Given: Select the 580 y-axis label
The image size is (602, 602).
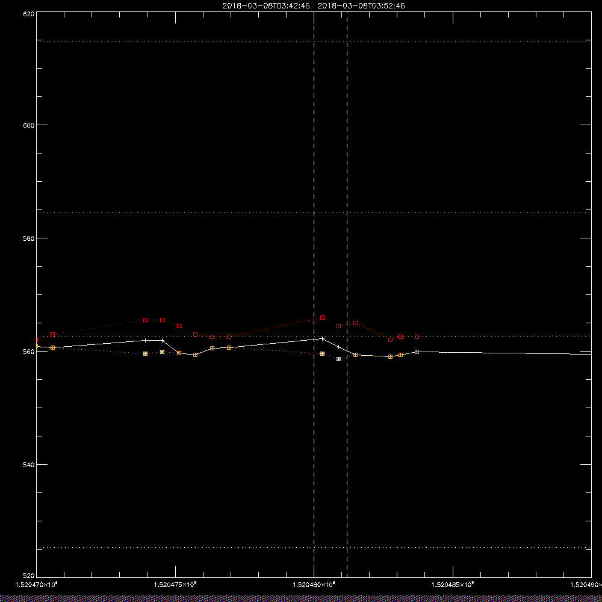Looking at the screenshot, I should coord(29,238).
